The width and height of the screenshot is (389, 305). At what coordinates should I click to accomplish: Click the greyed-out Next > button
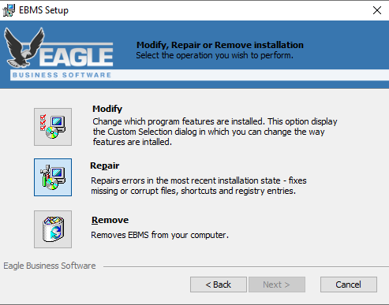coord(277,285)
